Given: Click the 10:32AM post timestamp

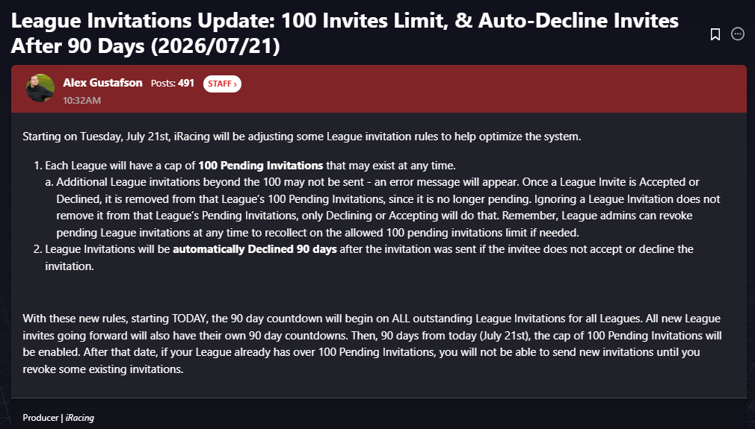Looking at the screenshot, I should pos(81,100).
